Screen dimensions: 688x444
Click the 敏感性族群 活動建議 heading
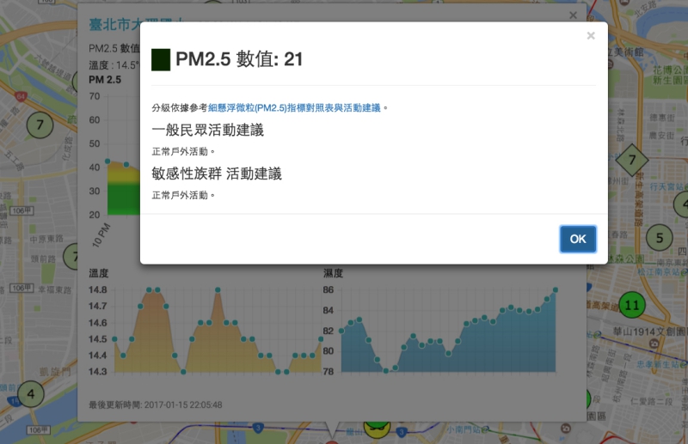coord(217,173)
